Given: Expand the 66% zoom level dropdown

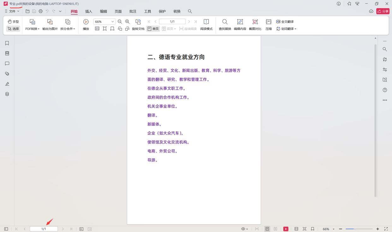Looking at the screenshot, I should coord(112,22).
